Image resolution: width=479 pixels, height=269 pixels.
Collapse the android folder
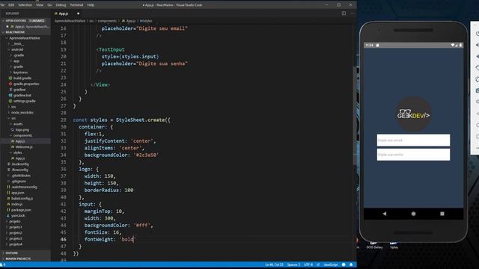[x=16, y=49]
